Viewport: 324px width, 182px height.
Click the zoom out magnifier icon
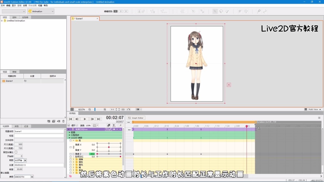(90, 109)
